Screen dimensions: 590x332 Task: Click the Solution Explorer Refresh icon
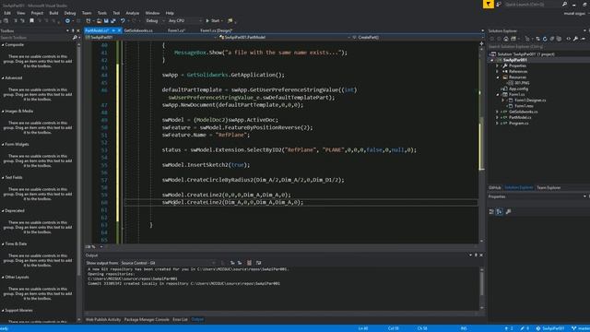click(x=545, y=39)
